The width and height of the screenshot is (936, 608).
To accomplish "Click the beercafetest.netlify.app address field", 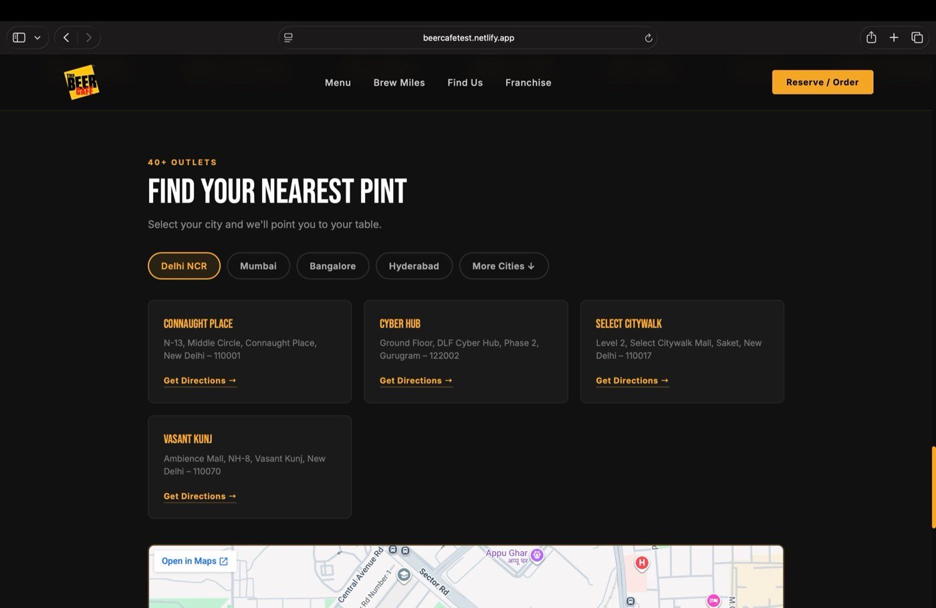I will tap(468, 37).
